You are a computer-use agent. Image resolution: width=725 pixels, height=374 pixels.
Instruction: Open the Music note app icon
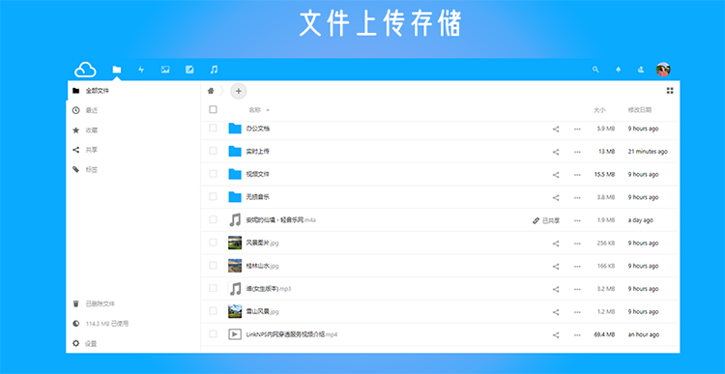point(214,70)
